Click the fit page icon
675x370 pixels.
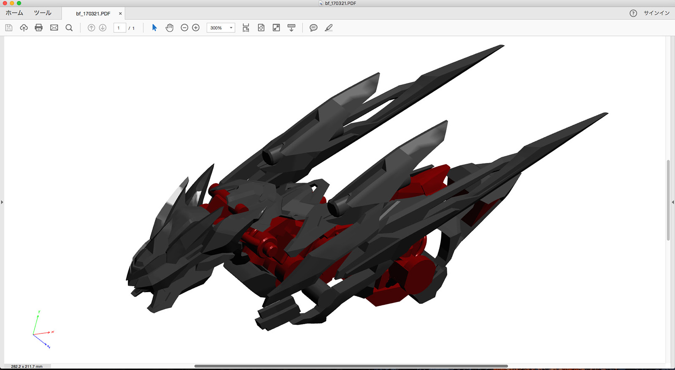(261, 28)
